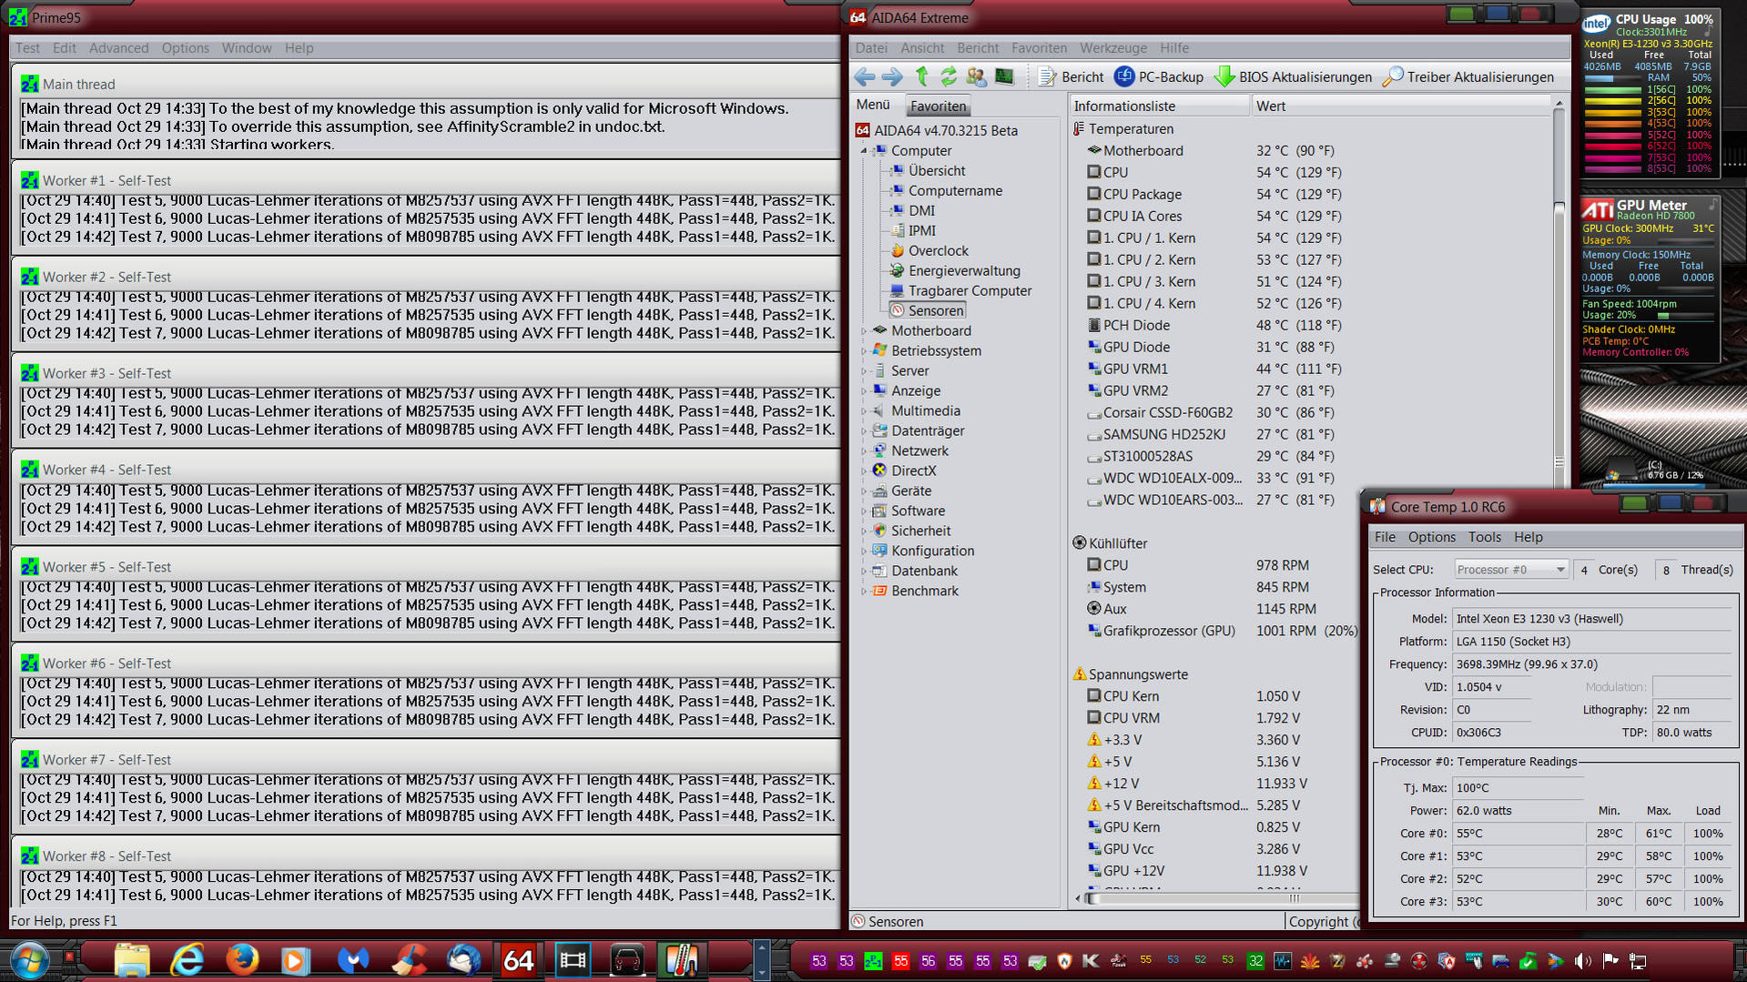Launch PC-Backup from AIDA64 toolbar
Image resolution: width=1747 pixels, height=982 pixels.
pyautogui.click(x=1160, y=77)
